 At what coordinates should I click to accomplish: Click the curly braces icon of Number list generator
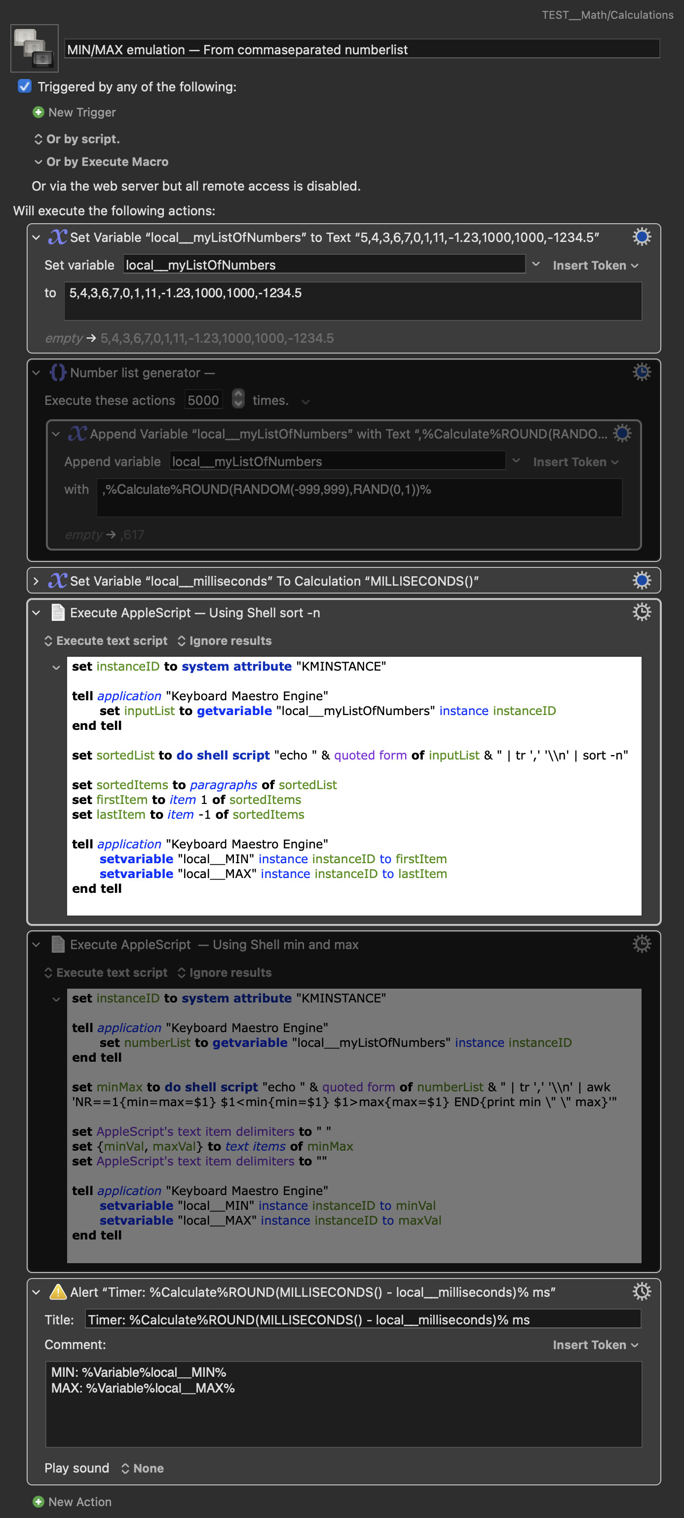coord(58,372)
